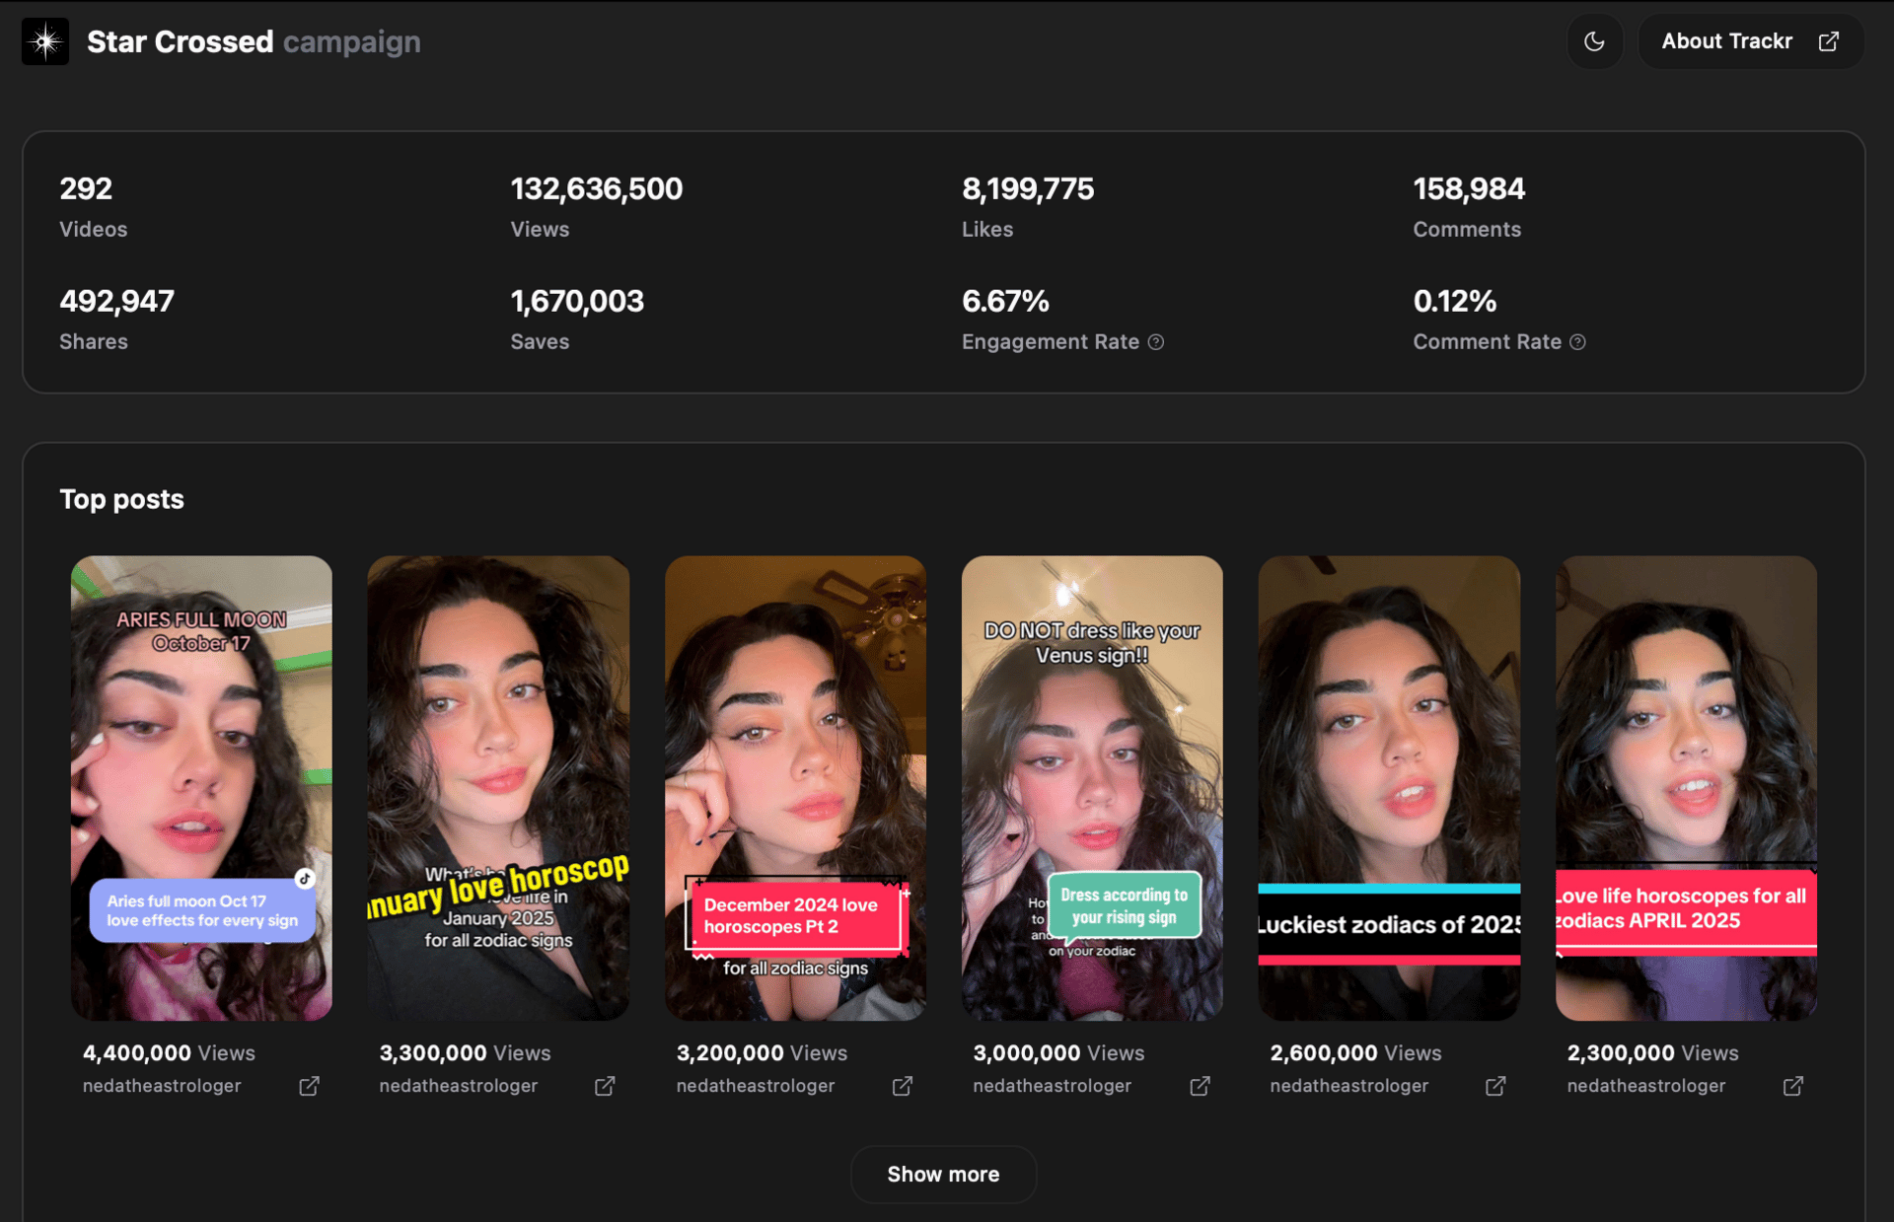Open external link for 2,600,000 views post
Screen dimensions: 1894x1222
[1495, 1086]
